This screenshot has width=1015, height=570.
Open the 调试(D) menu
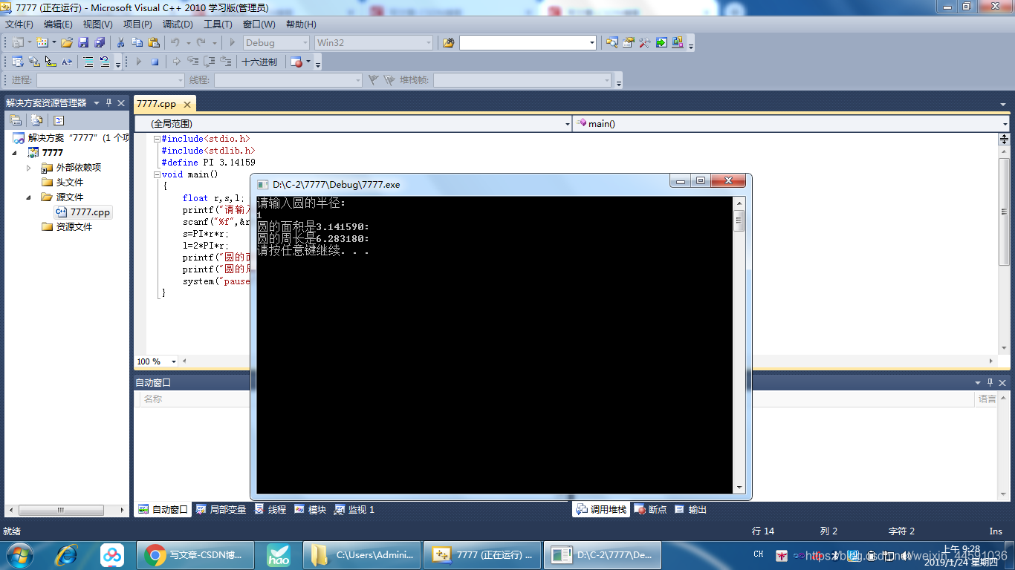(178, 24)
